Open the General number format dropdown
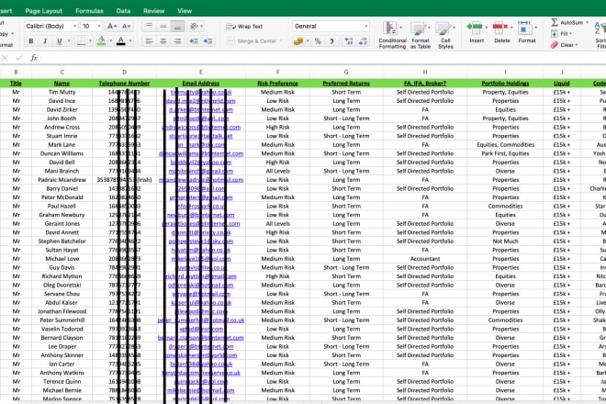Viewport: 606px width, 404px height. point(365,27)
